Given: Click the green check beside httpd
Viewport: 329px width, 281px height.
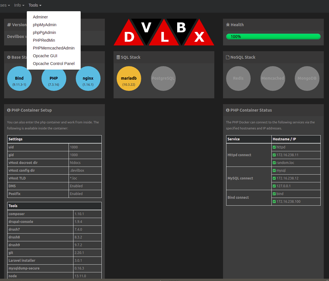Looking at the screenshot, I should tap(274, 147).
